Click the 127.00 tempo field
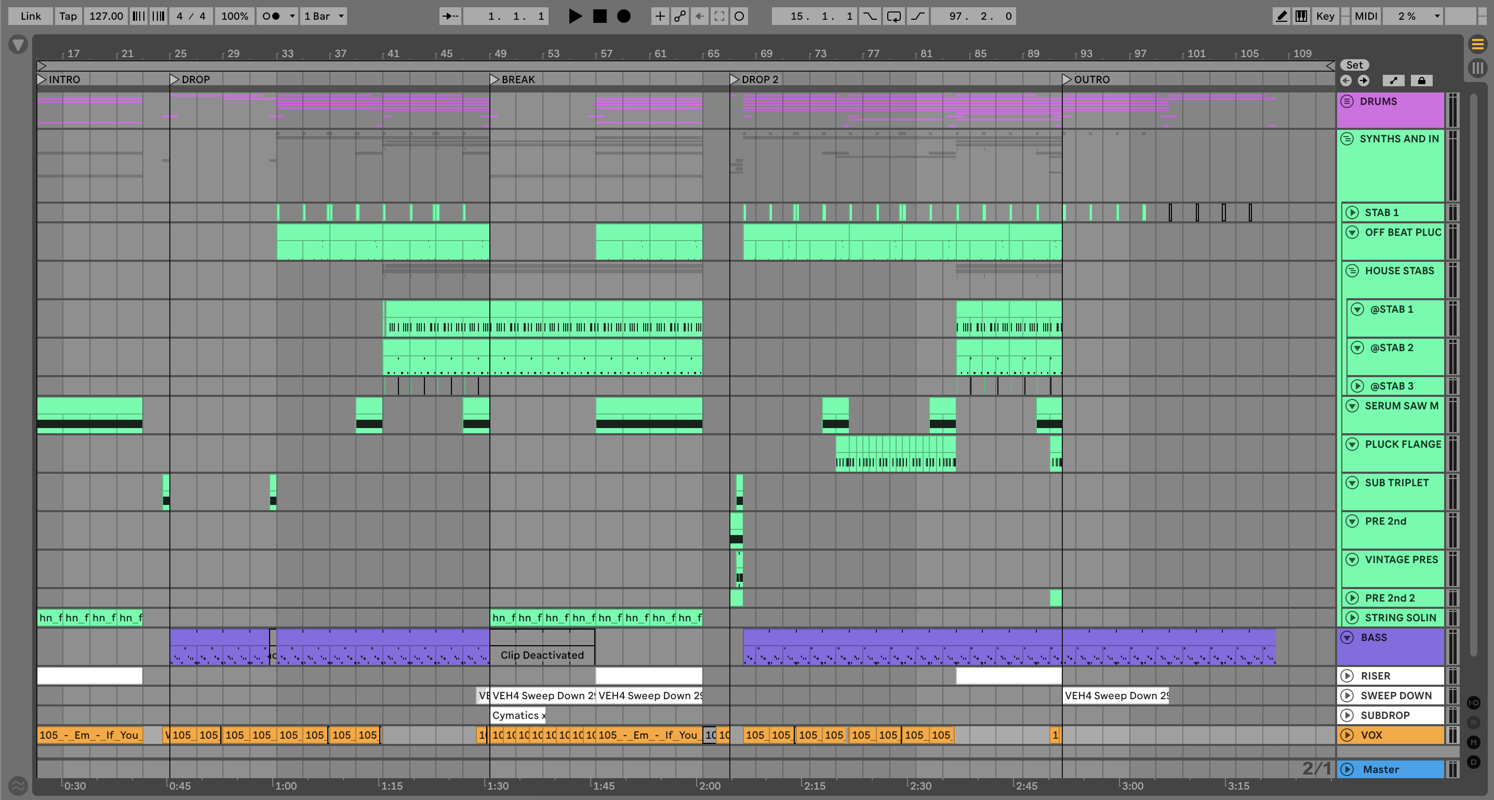 106,16
